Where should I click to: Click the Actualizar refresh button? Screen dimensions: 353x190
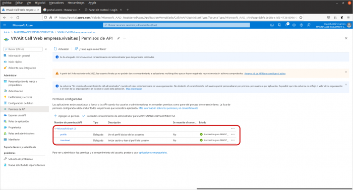pyautogui.click(x=61, y=49)
